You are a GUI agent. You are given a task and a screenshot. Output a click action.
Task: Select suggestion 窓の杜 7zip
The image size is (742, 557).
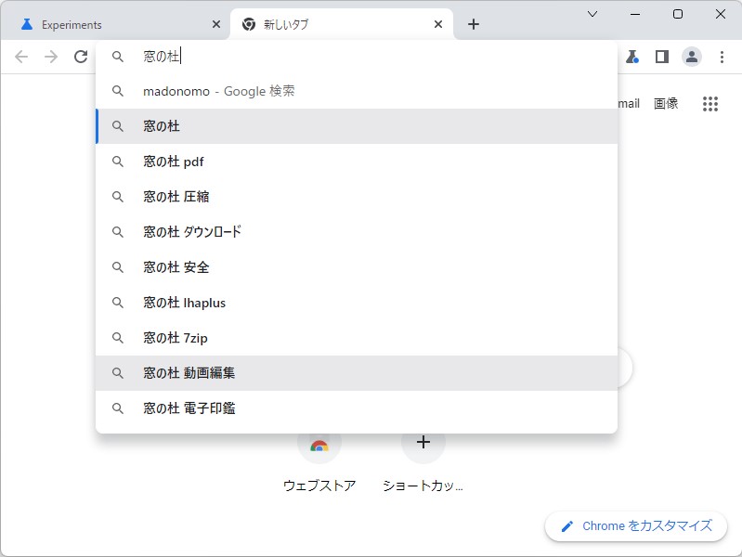357,338
